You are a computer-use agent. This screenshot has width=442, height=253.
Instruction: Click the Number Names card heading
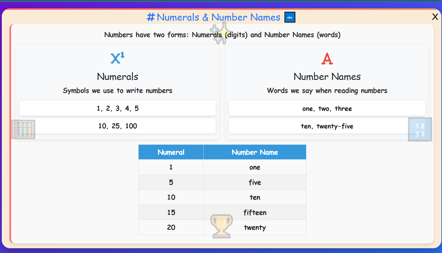pos(327,77)
